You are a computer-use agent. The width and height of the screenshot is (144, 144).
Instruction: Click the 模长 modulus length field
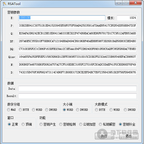[127, 18]
